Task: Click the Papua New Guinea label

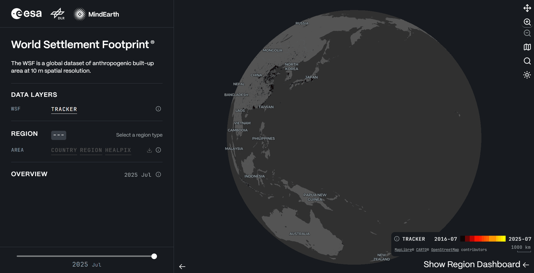Action: coord(315,197)
